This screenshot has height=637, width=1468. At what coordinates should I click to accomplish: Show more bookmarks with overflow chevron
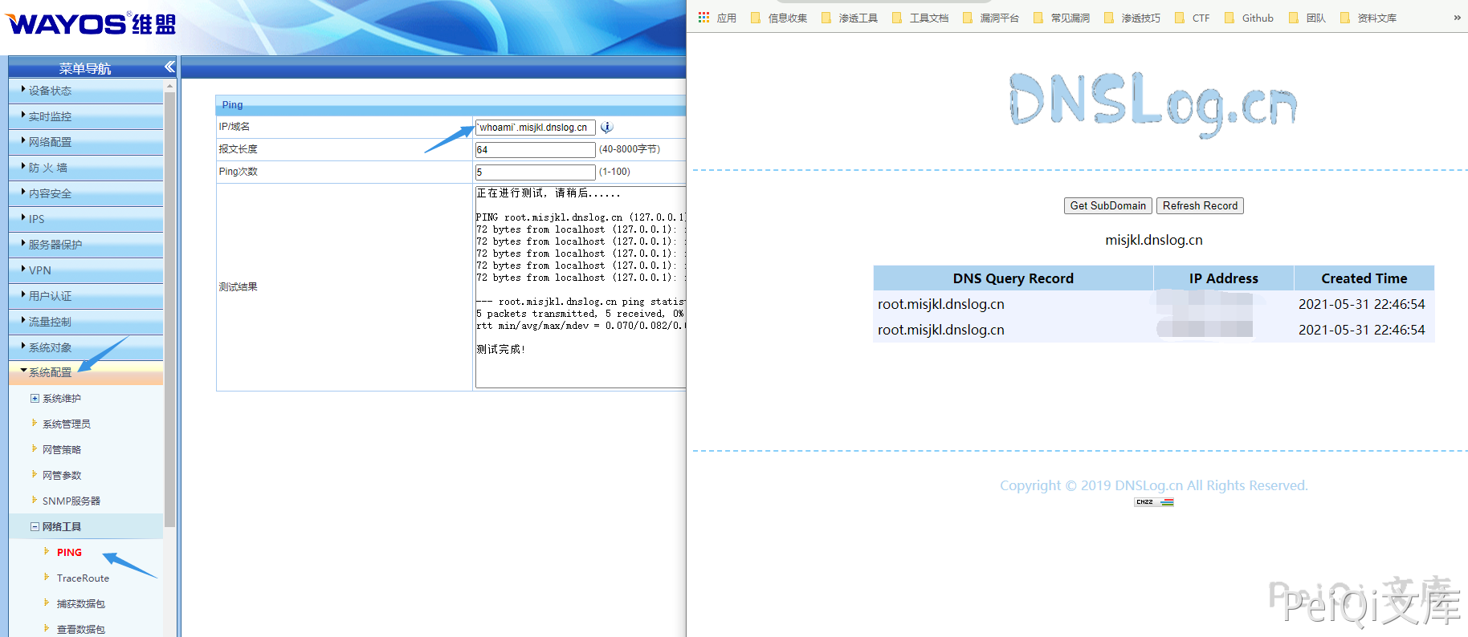click(x=1457, y=18)
